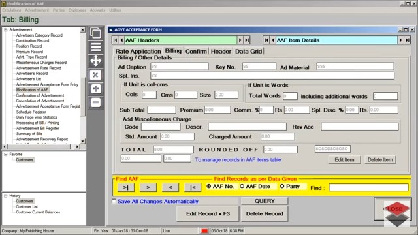Viewport: 418px width, 235px height.
Task: Go to next AAF Headers record
Action: point(240,40)
